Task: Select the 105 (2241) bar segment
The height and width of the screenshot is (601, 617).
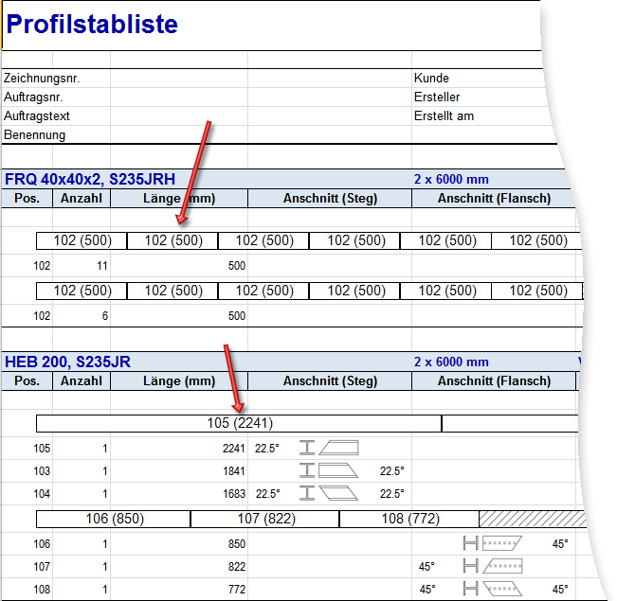Action: pos(239,423)
